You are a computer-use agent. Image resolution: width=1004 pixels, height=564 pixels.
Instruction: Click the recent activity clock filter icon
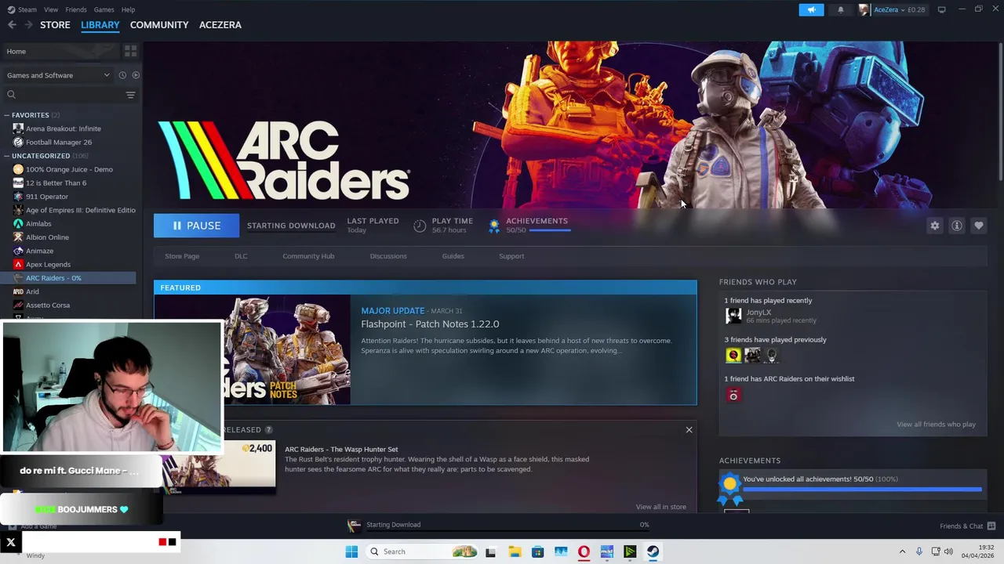point(122,75)
